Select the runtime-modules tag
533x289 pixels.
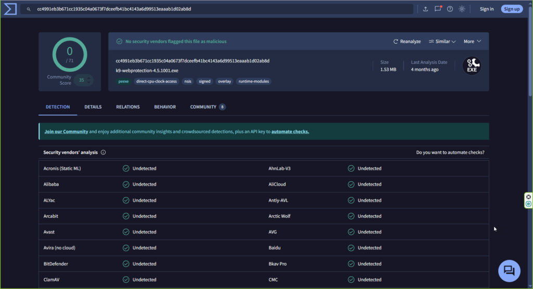[x=253, y=82]
